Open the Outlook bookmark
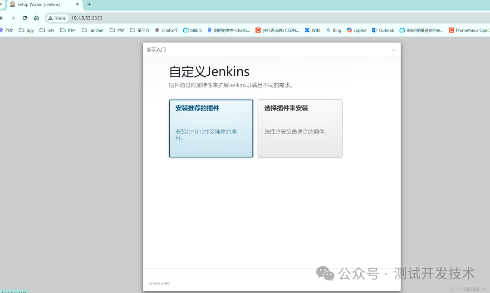 point(383,30)
